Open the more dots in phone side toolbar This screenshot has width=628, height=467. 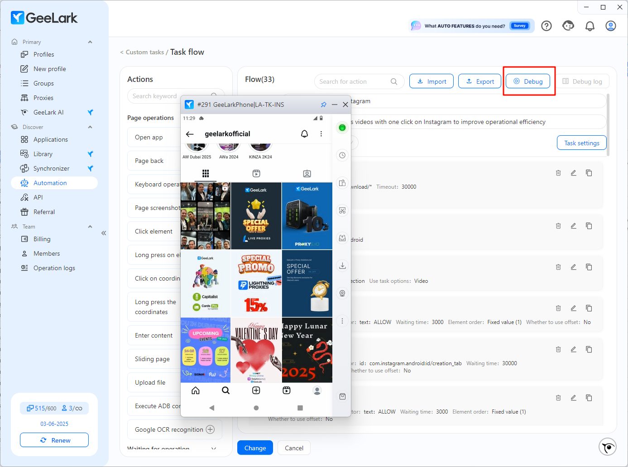[342, 321]
